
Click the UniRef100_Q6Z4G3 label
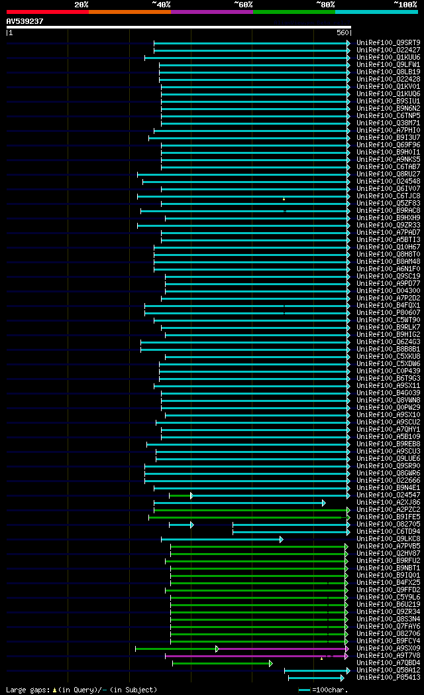tap(388, 342)
